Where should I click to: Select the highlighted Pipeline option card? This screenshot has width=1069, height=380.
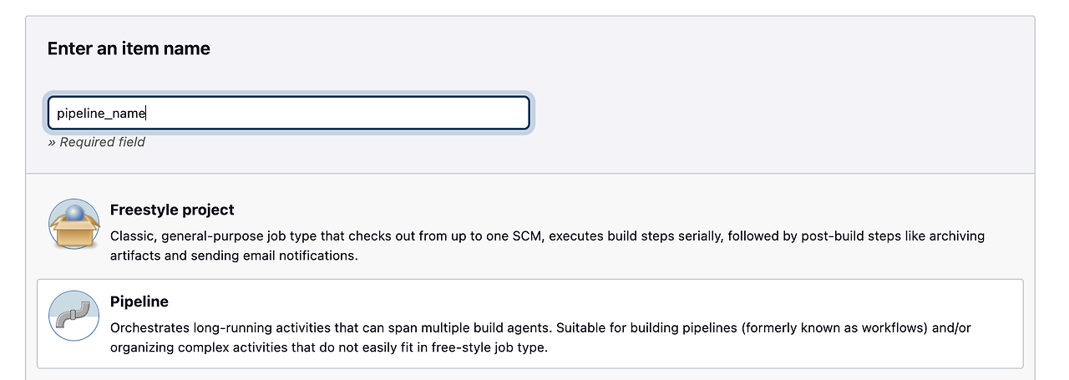[x=530, y=324]
